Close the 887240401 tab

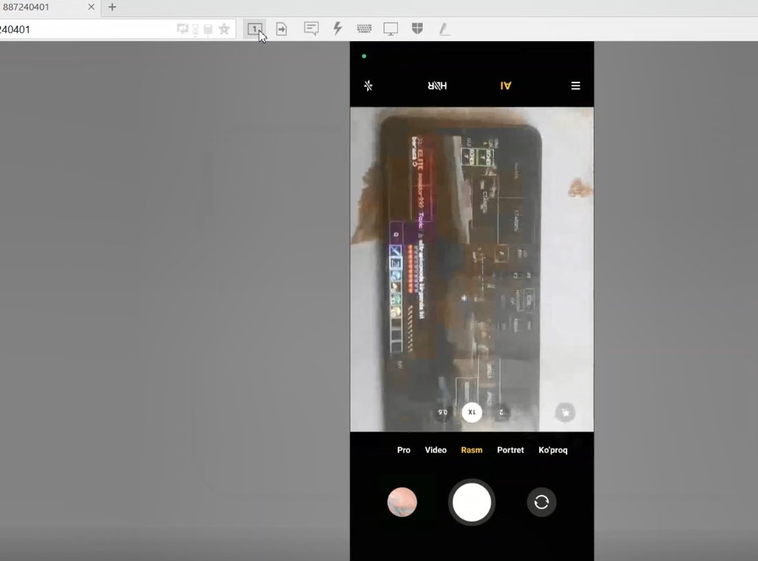click(x=91, y=7)
